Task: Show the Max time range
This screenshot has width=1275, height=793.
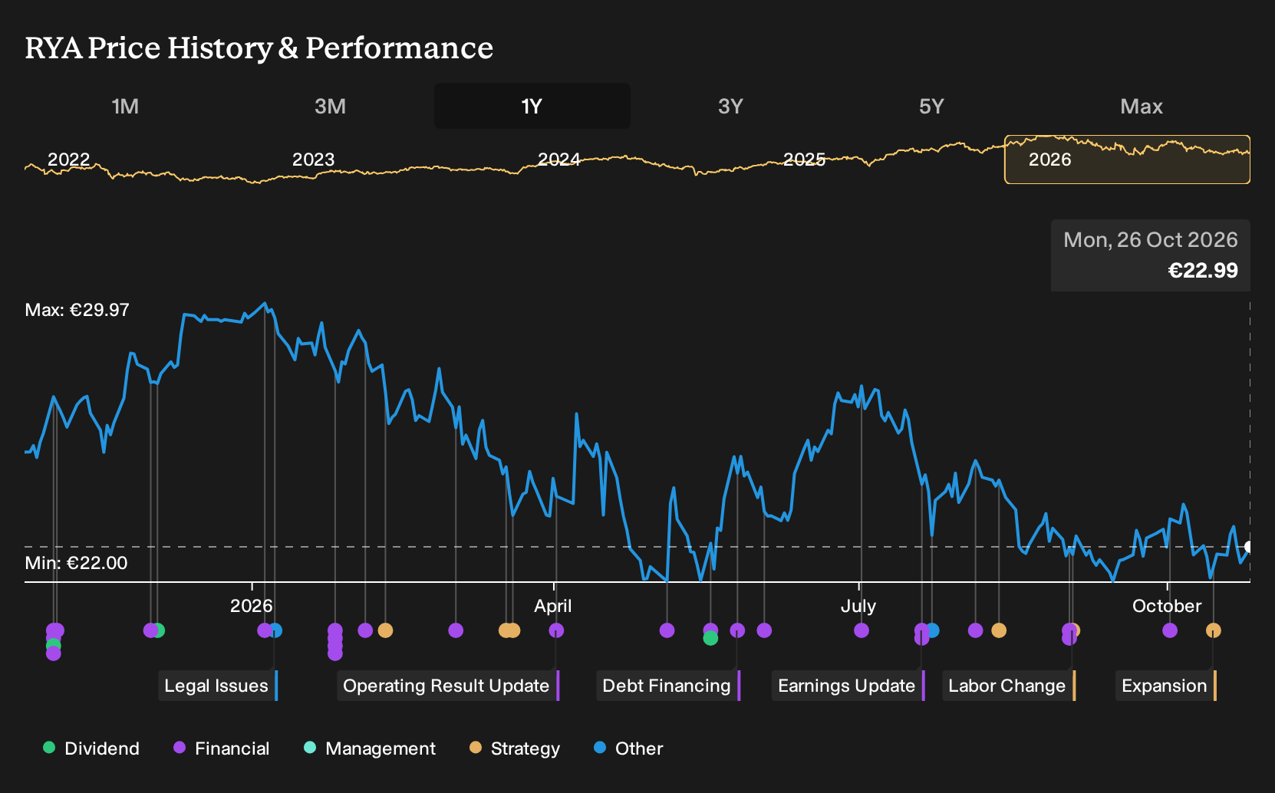Action: pyautogui.click(x=1142, y=106)
